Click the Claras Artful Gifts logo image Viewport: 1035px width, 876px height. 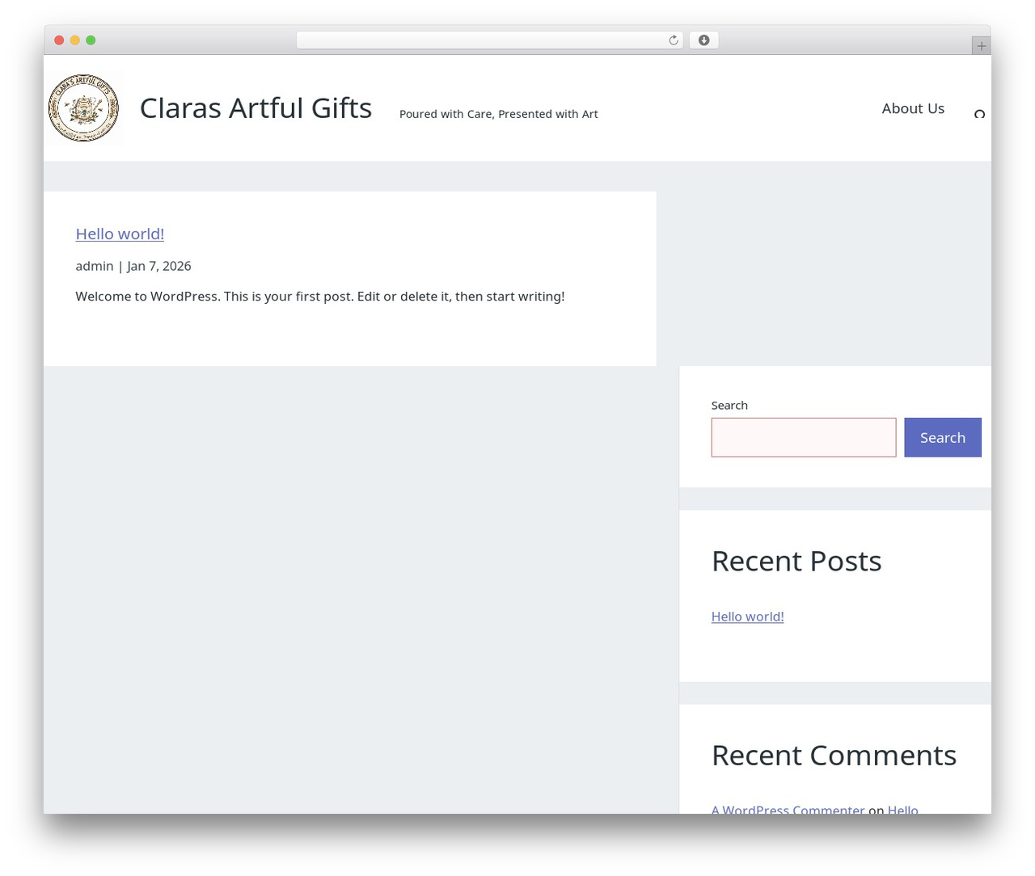(83, 107)
